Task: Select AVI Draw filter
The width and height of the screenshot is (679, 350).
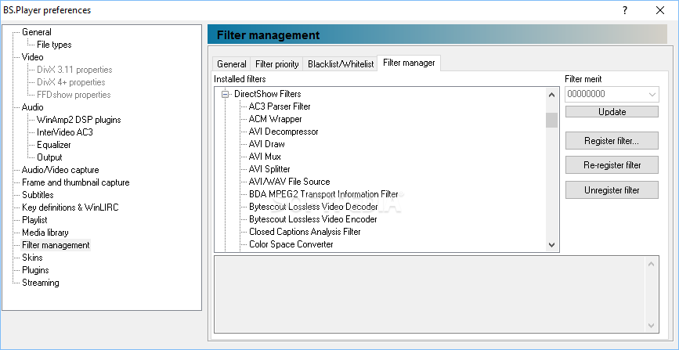Action: click(267, 144)
